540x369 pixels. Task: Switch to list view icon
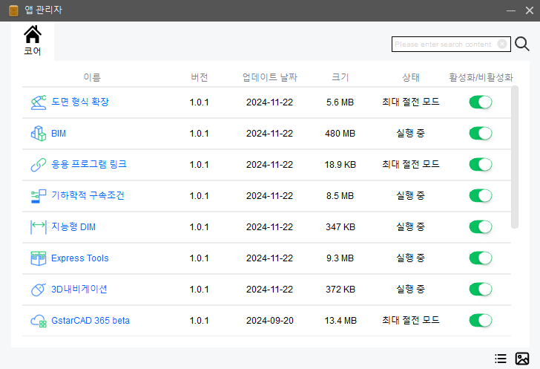tap(501, 359)
